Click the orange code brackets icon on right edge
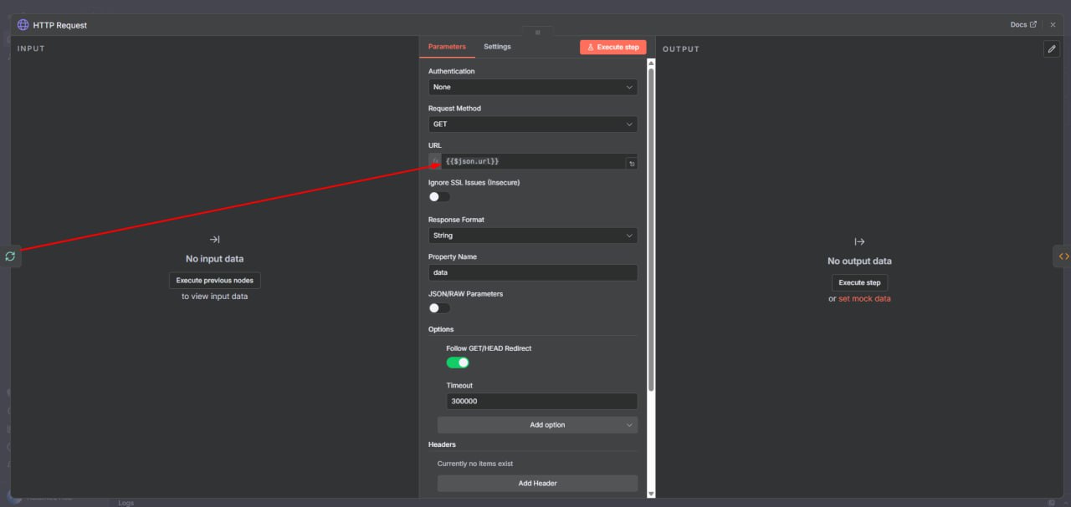The image size is (1071, 507). [1063, 256]
